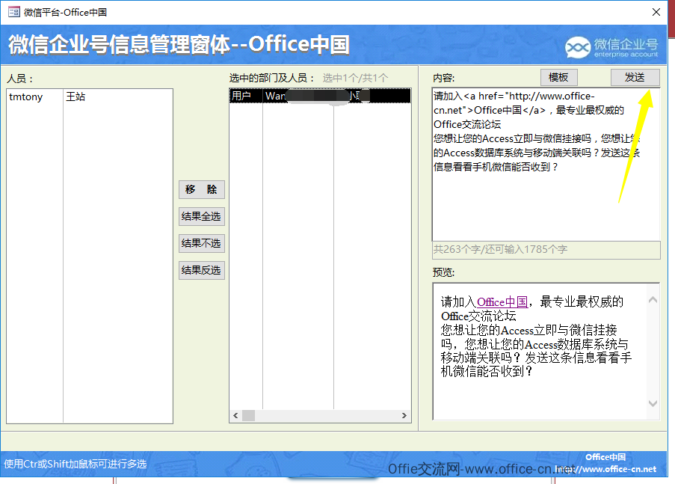Click the 结果反选 invert selection button

click(202, 270)
